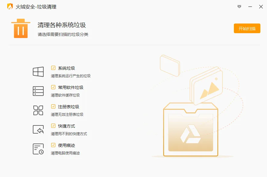Viewport: 267px width, 177px height.
Task: Click the common software junk server icon
Action: click(38, 91)
